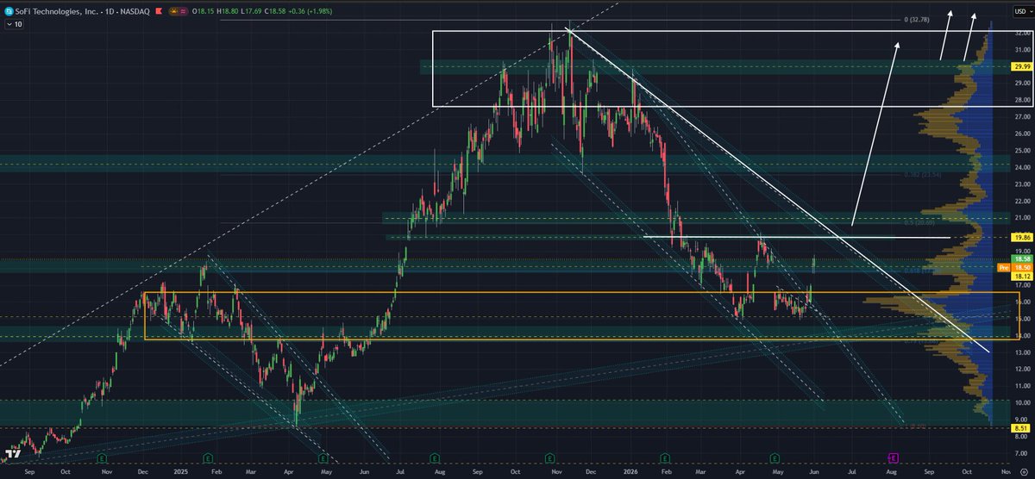Select the white horizontal line at 19.86
1035x479 pixels.
coord(796,236)
